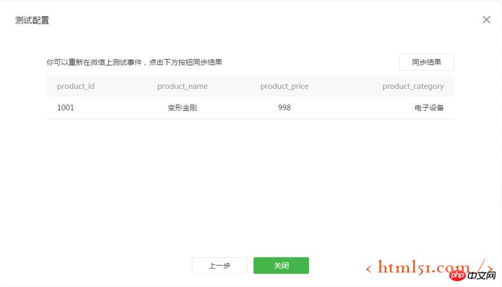502x287 pixels.
Task: Click the 同步结果 button
Action: (426, 62)
